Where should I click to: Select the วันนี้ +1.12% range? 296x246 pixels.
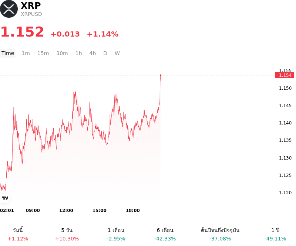click(x=18, y=234)
